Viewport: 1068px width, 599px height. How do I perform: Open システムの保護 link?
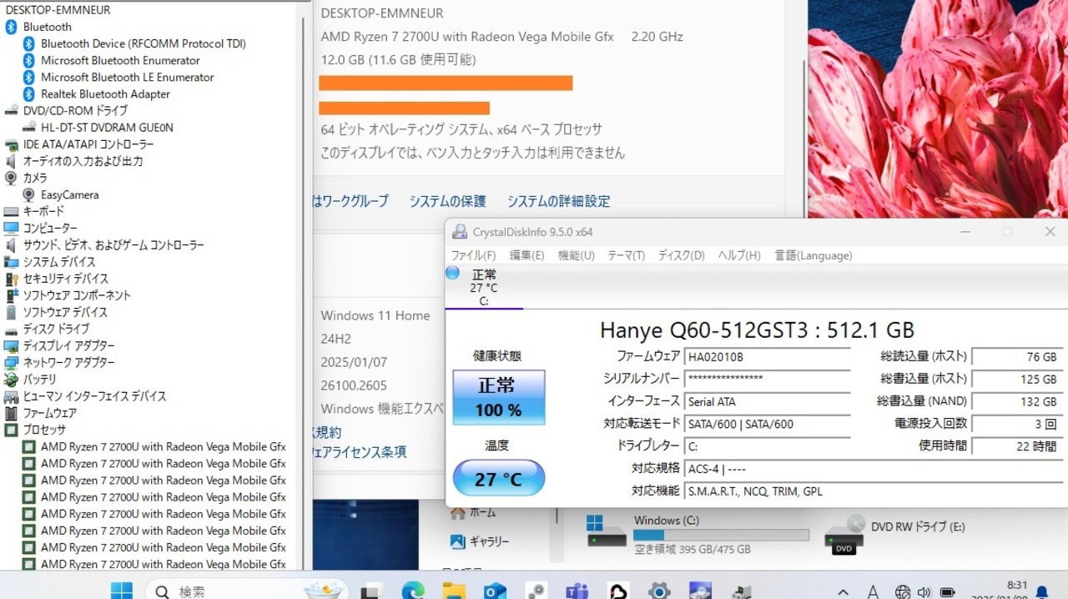pyautogui.click(x=447, y=201)
